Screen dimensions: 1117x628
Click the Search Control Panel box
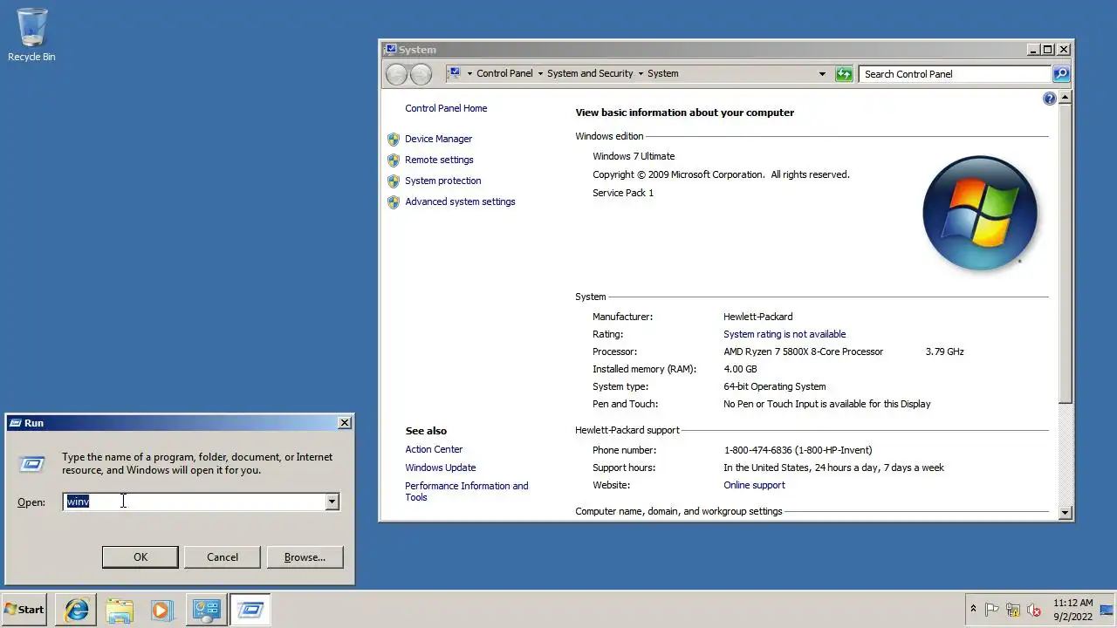(x=956, y=74)
